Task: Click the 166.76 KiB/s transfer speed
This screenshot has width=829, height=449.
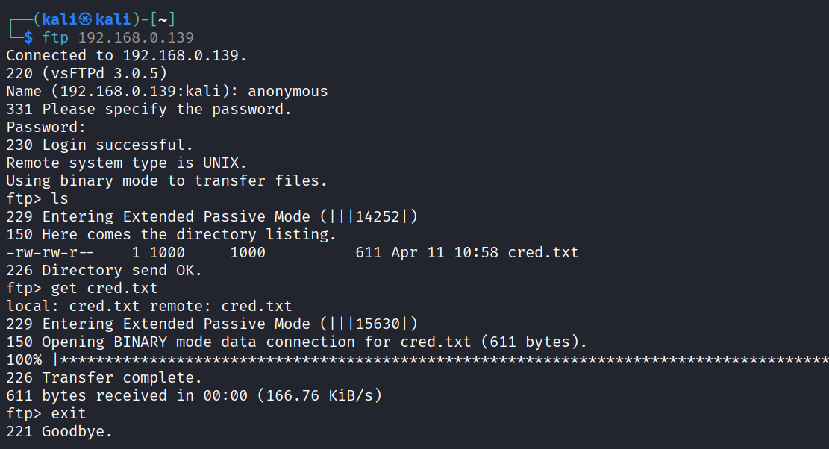Action: tap(319, 395)
